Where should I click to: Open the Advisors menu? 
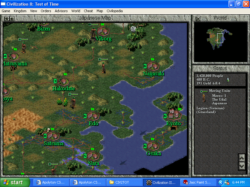point(61,11)
